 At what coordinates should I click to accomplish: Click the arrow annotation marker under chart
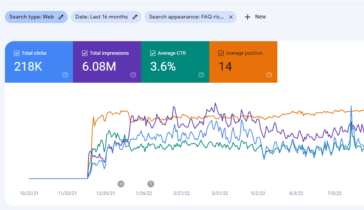coord(121,184)
